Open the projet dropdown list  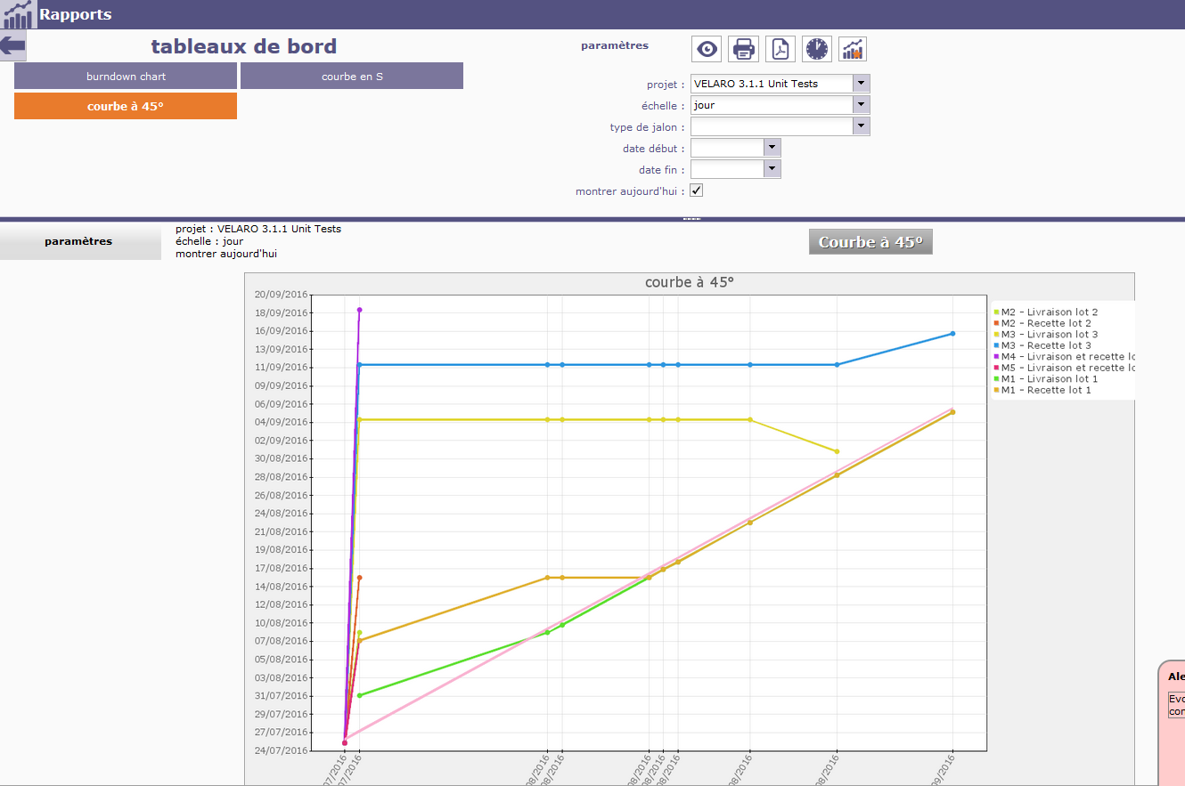(861, 84)
